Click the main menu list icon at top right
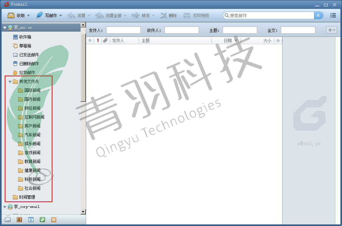Image resolution: width=342 pixels, height=226 pixels. pos(333,15)
